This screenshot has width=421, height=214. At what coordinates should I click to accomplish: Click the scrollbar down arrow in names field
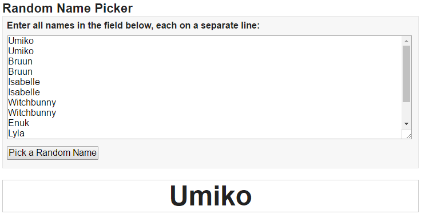click(x=406, y=124)
